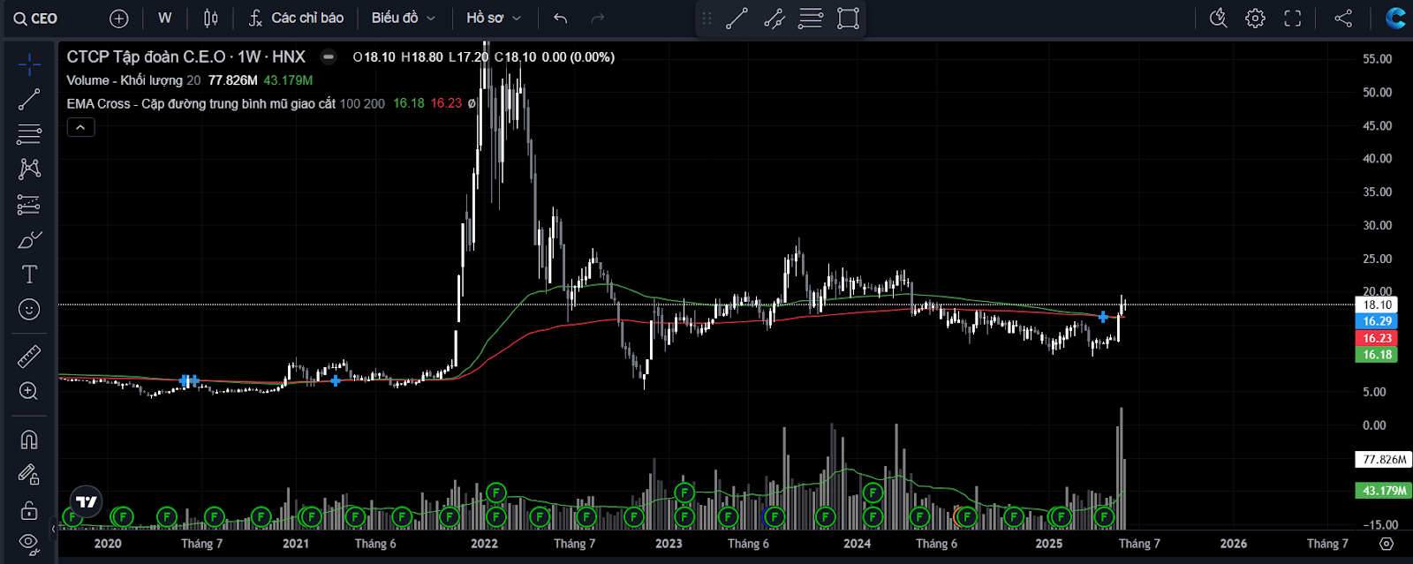Image resolution: width=1413 pixels, height=564 pixels.
Task: Expand the Biểu đồ dropdown
Action: [x=404, y=18]
